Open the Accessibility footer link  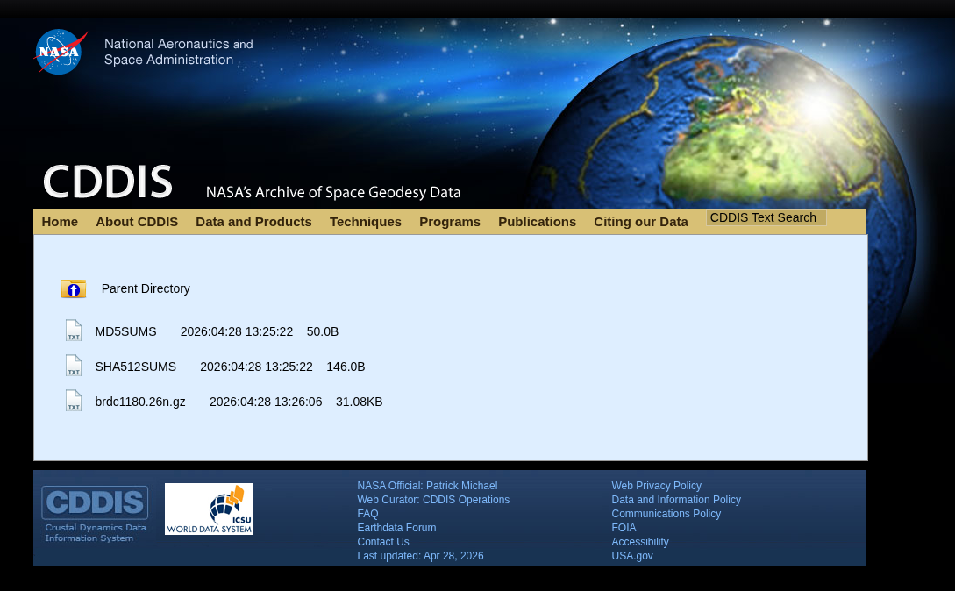(x=640, y=542)
